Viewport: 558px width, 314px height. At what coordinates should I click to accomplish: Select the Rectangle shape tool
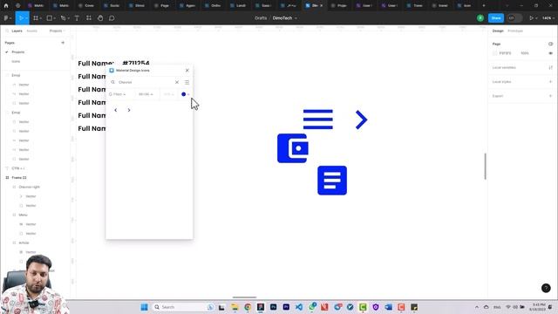50,17
